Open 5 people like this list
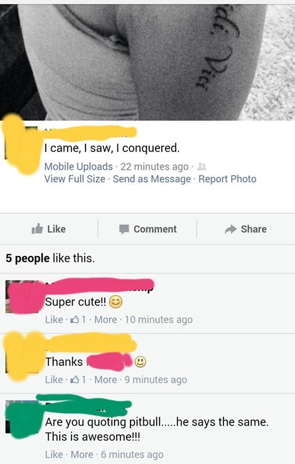The image size is (295, 464). (x=50, y=258)
